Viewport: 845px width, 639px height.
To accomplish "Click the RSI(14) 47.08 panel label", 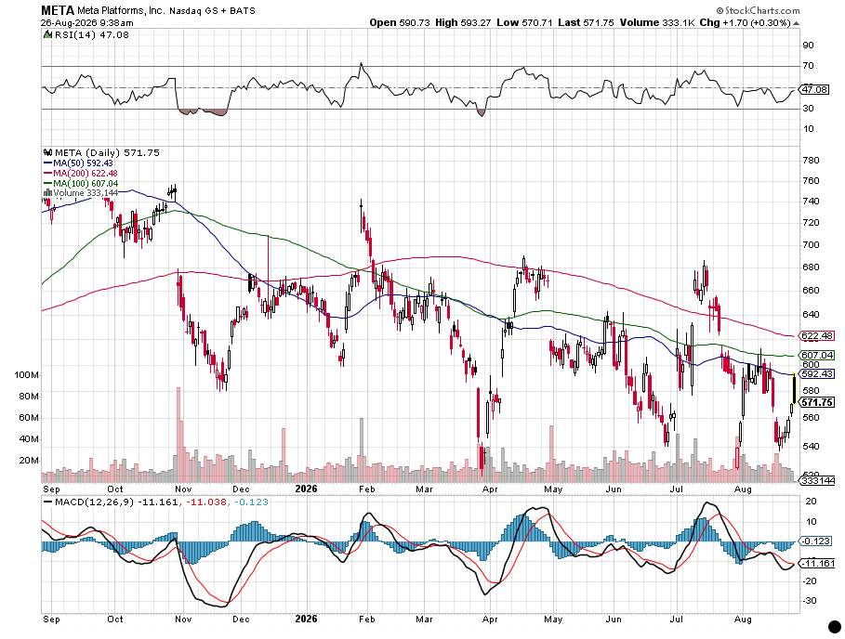I will pyautogui.click(x=92, y=35).
